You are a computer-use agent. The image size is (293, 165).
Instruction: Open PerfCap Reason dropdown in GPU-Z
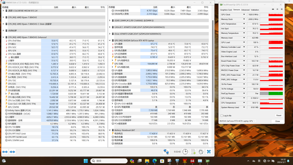(244, 93)
